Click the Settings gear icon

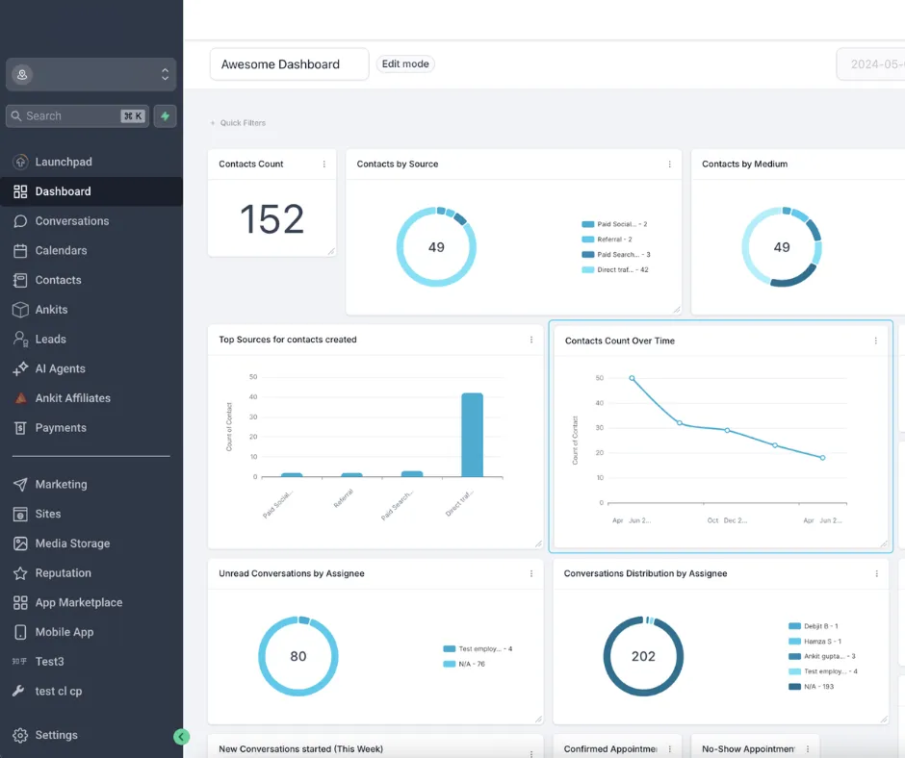20,735
